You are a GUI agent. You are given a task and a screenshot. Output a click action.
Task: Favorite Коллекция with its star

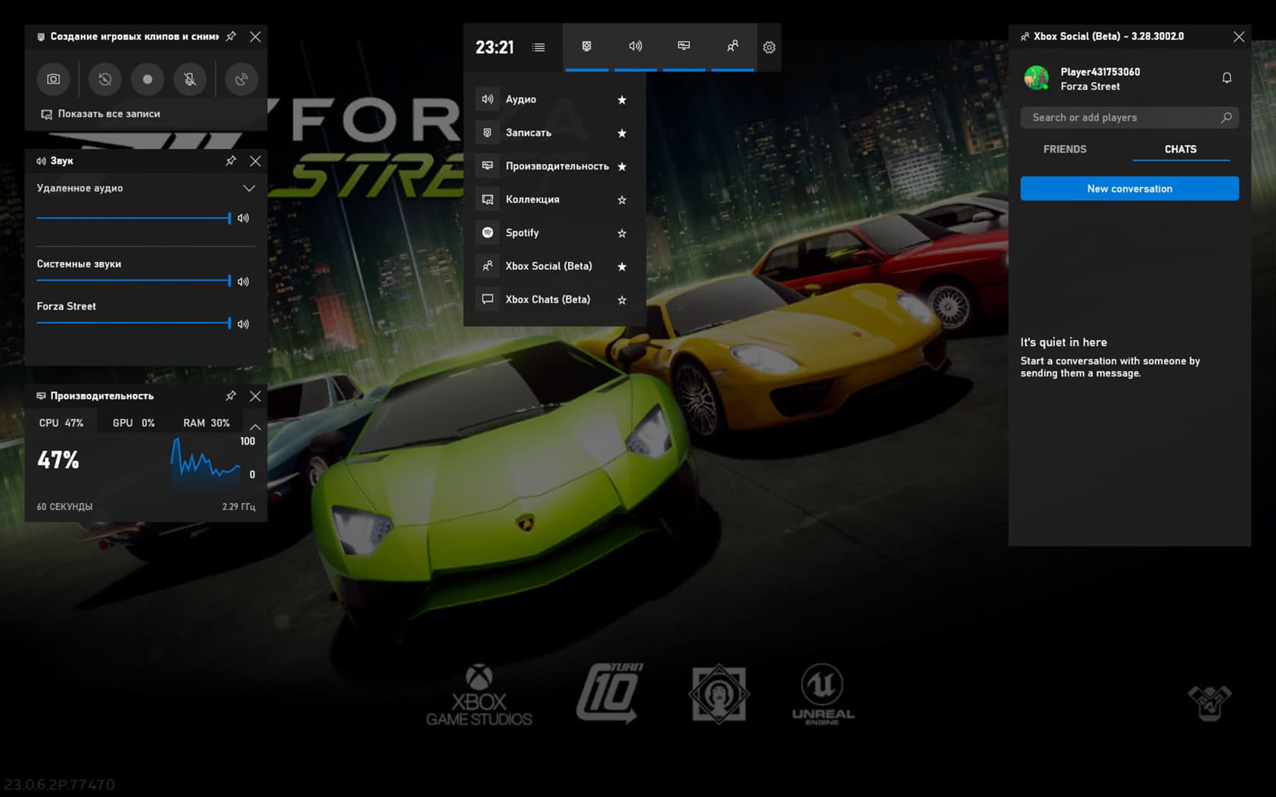click(622, 200)
